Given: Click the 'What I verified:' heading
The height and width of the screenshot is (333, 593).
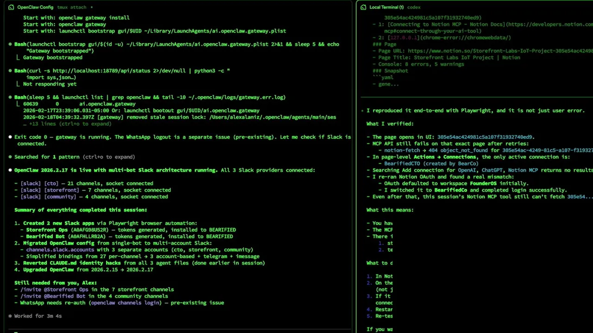Looking at the screenshot, I should click(390, 124).
